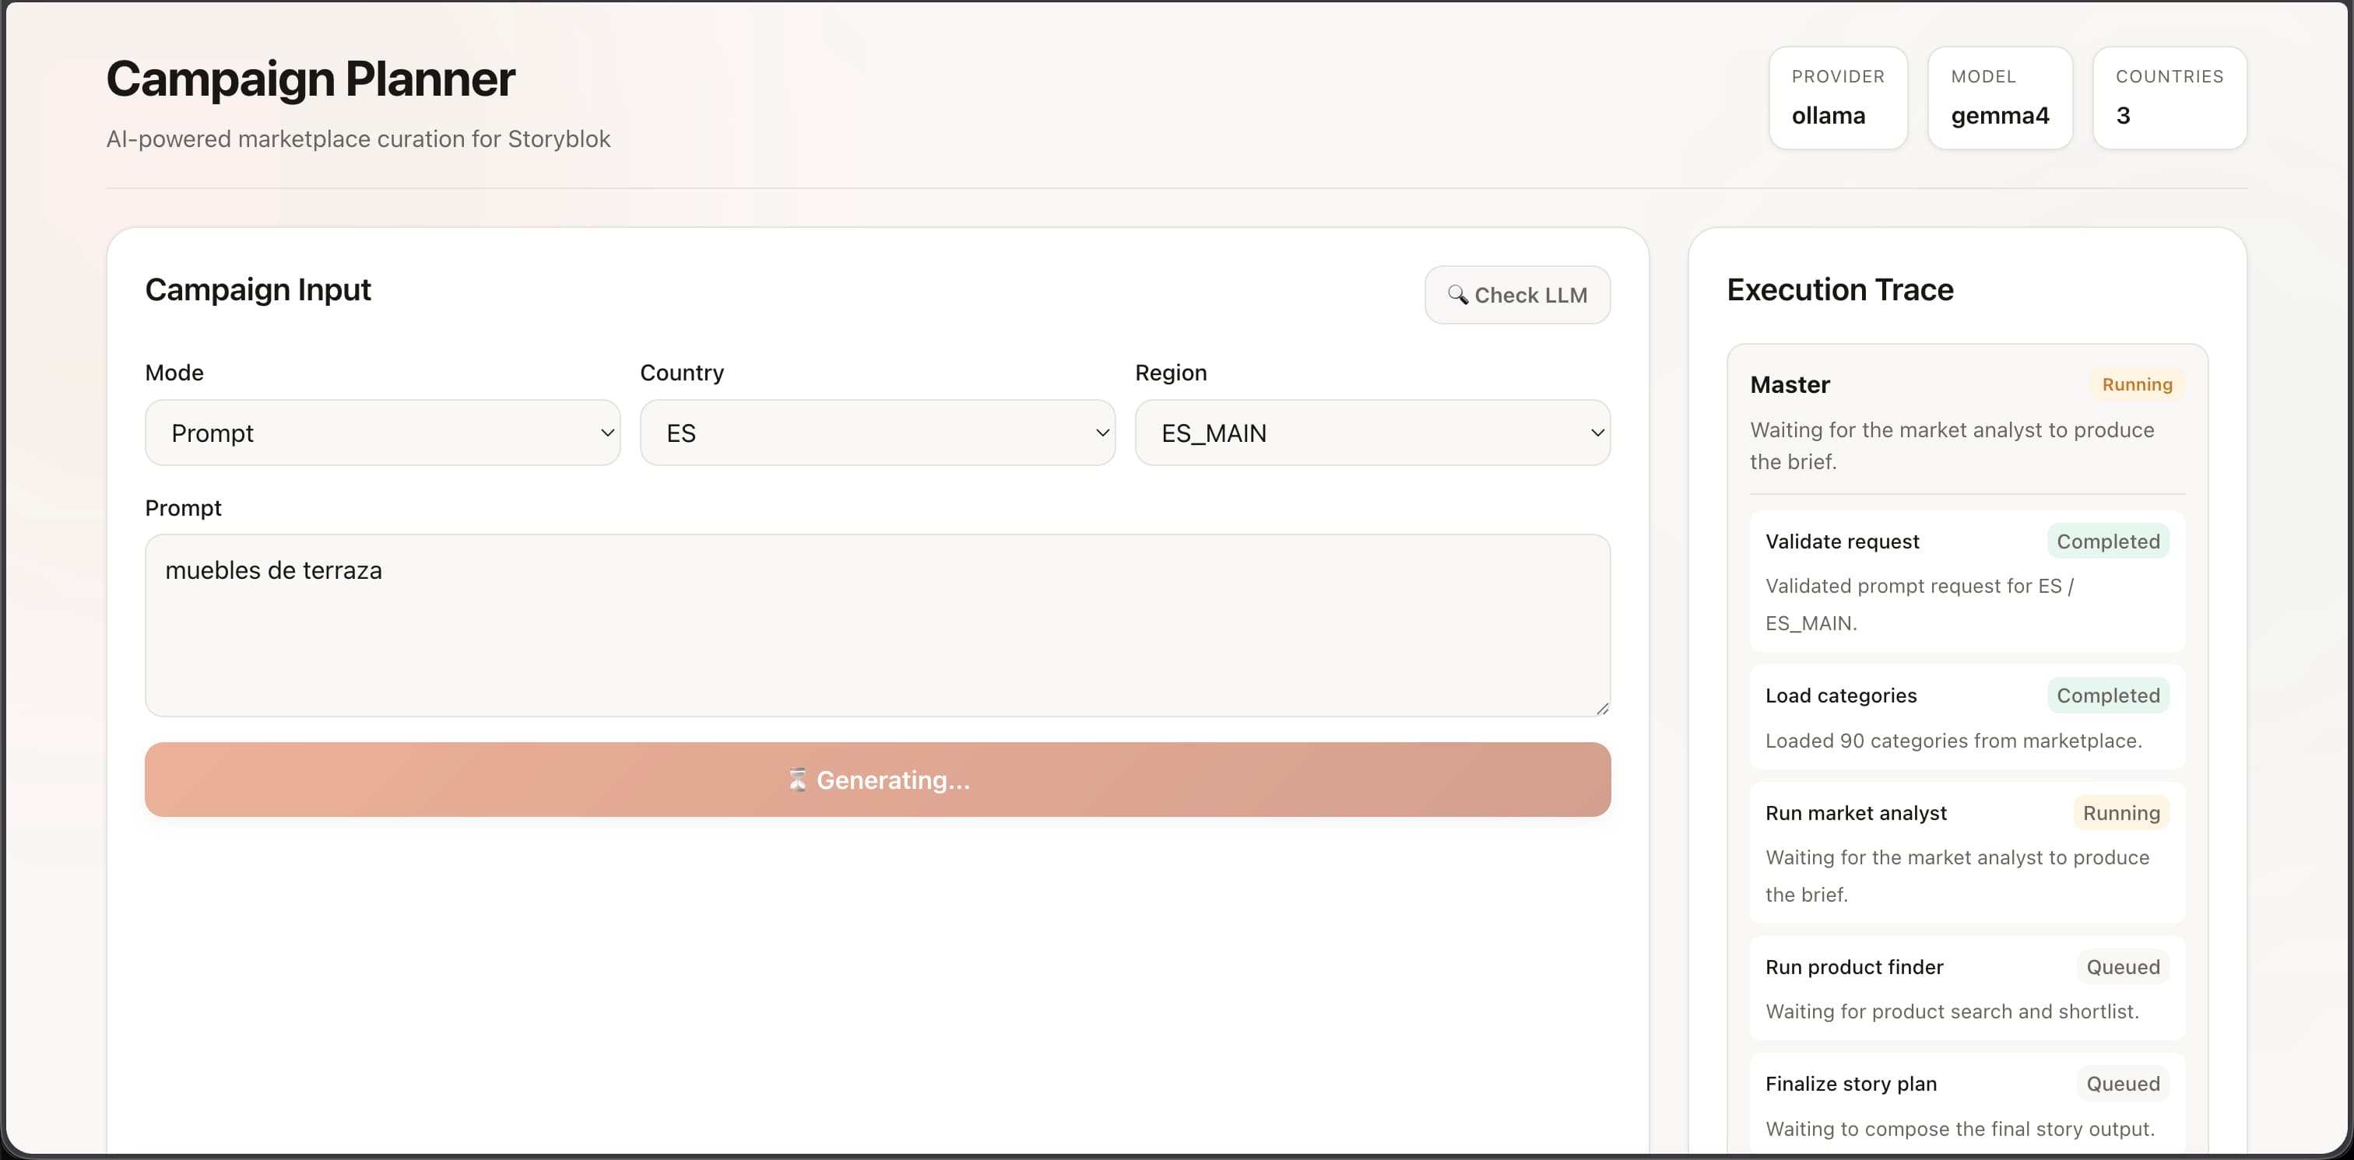The height and width of the screenshot is (1160, 2354).
Task: Click the Mode field label
Action: coord(174,373)
